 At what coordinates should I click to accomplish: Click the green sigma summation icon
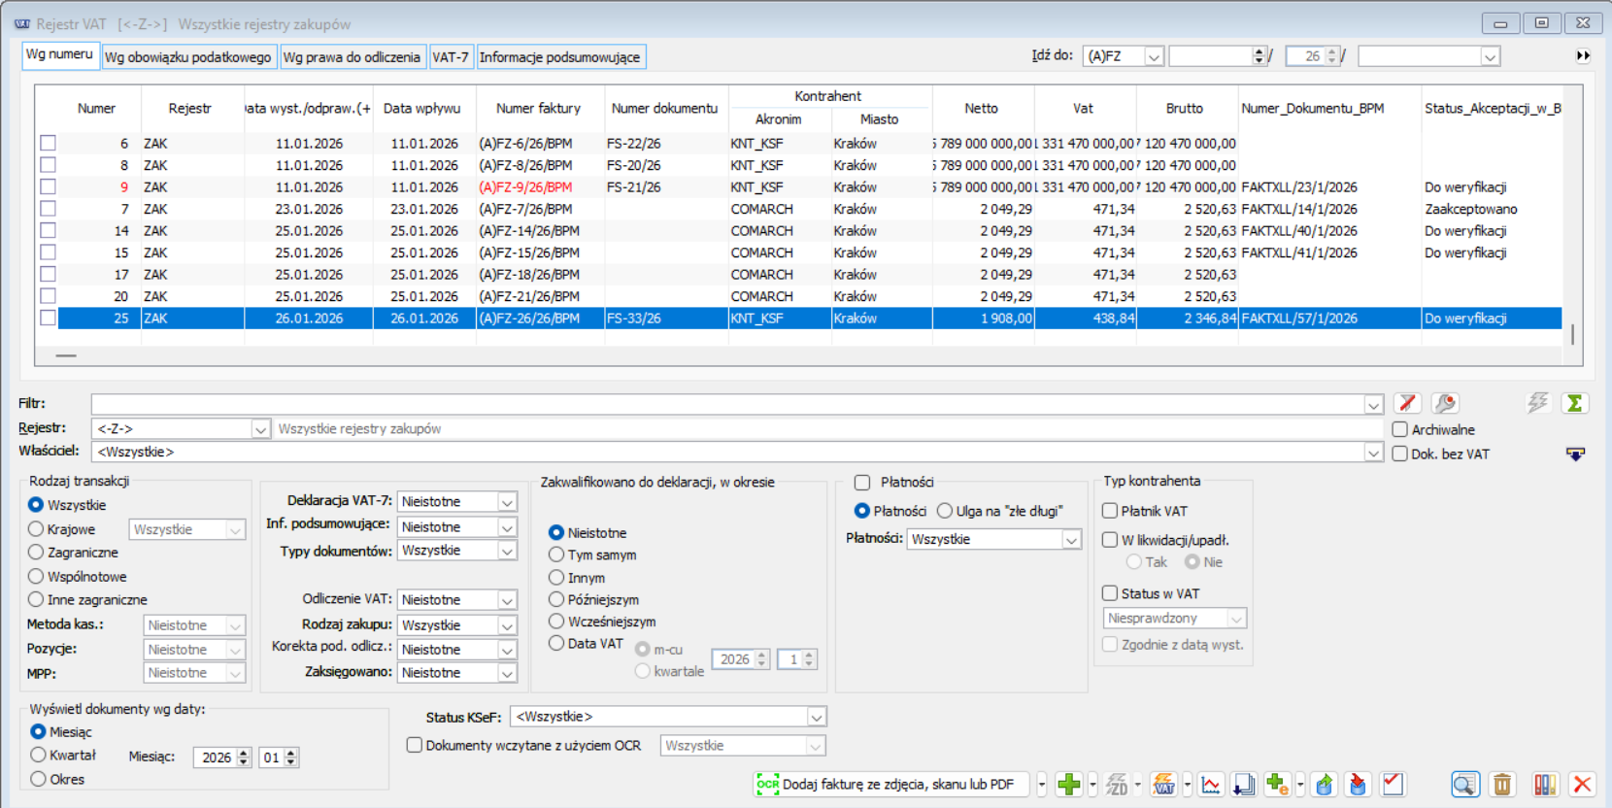click(x=1574, y=403)
